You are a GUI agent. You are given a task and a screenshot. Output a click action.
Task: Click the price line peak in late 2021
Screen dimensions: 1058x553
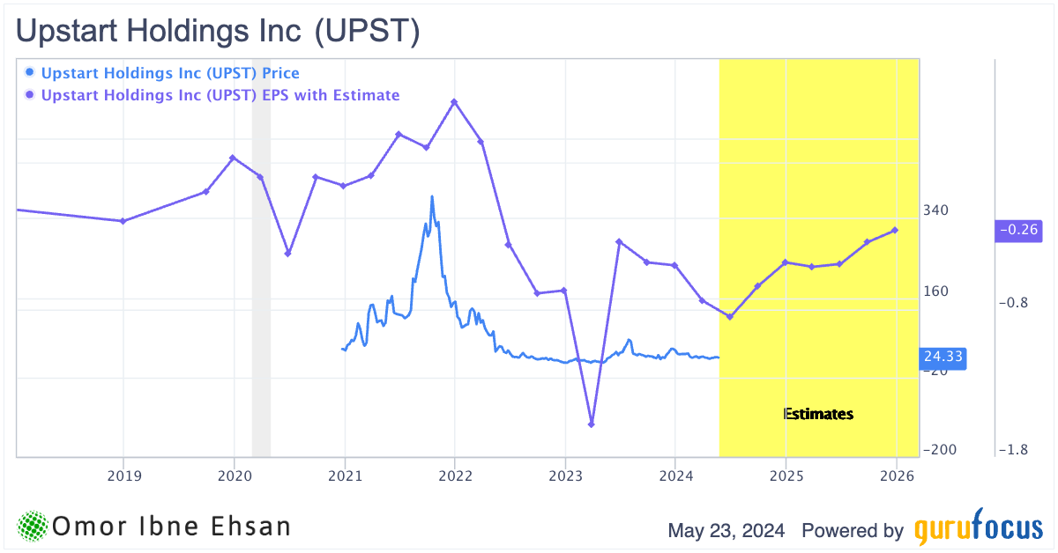point(432,196)
